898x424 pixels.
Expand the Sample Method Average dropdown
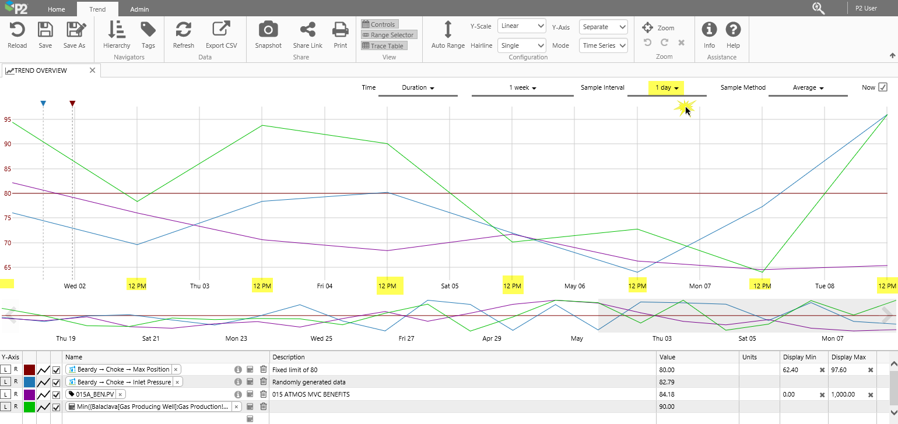point(808,88)
